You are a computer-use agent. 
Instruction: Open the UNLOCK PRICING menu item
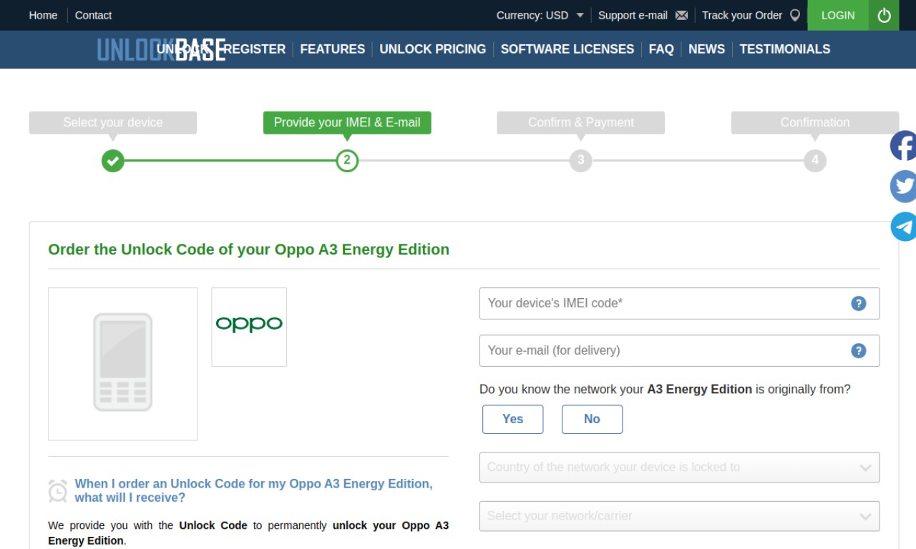433,49
